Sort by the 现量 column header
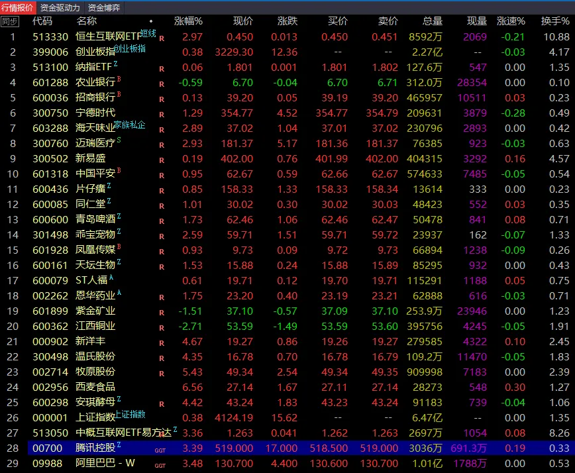Screen dimensions: 575x473 [x=477, y=21]
